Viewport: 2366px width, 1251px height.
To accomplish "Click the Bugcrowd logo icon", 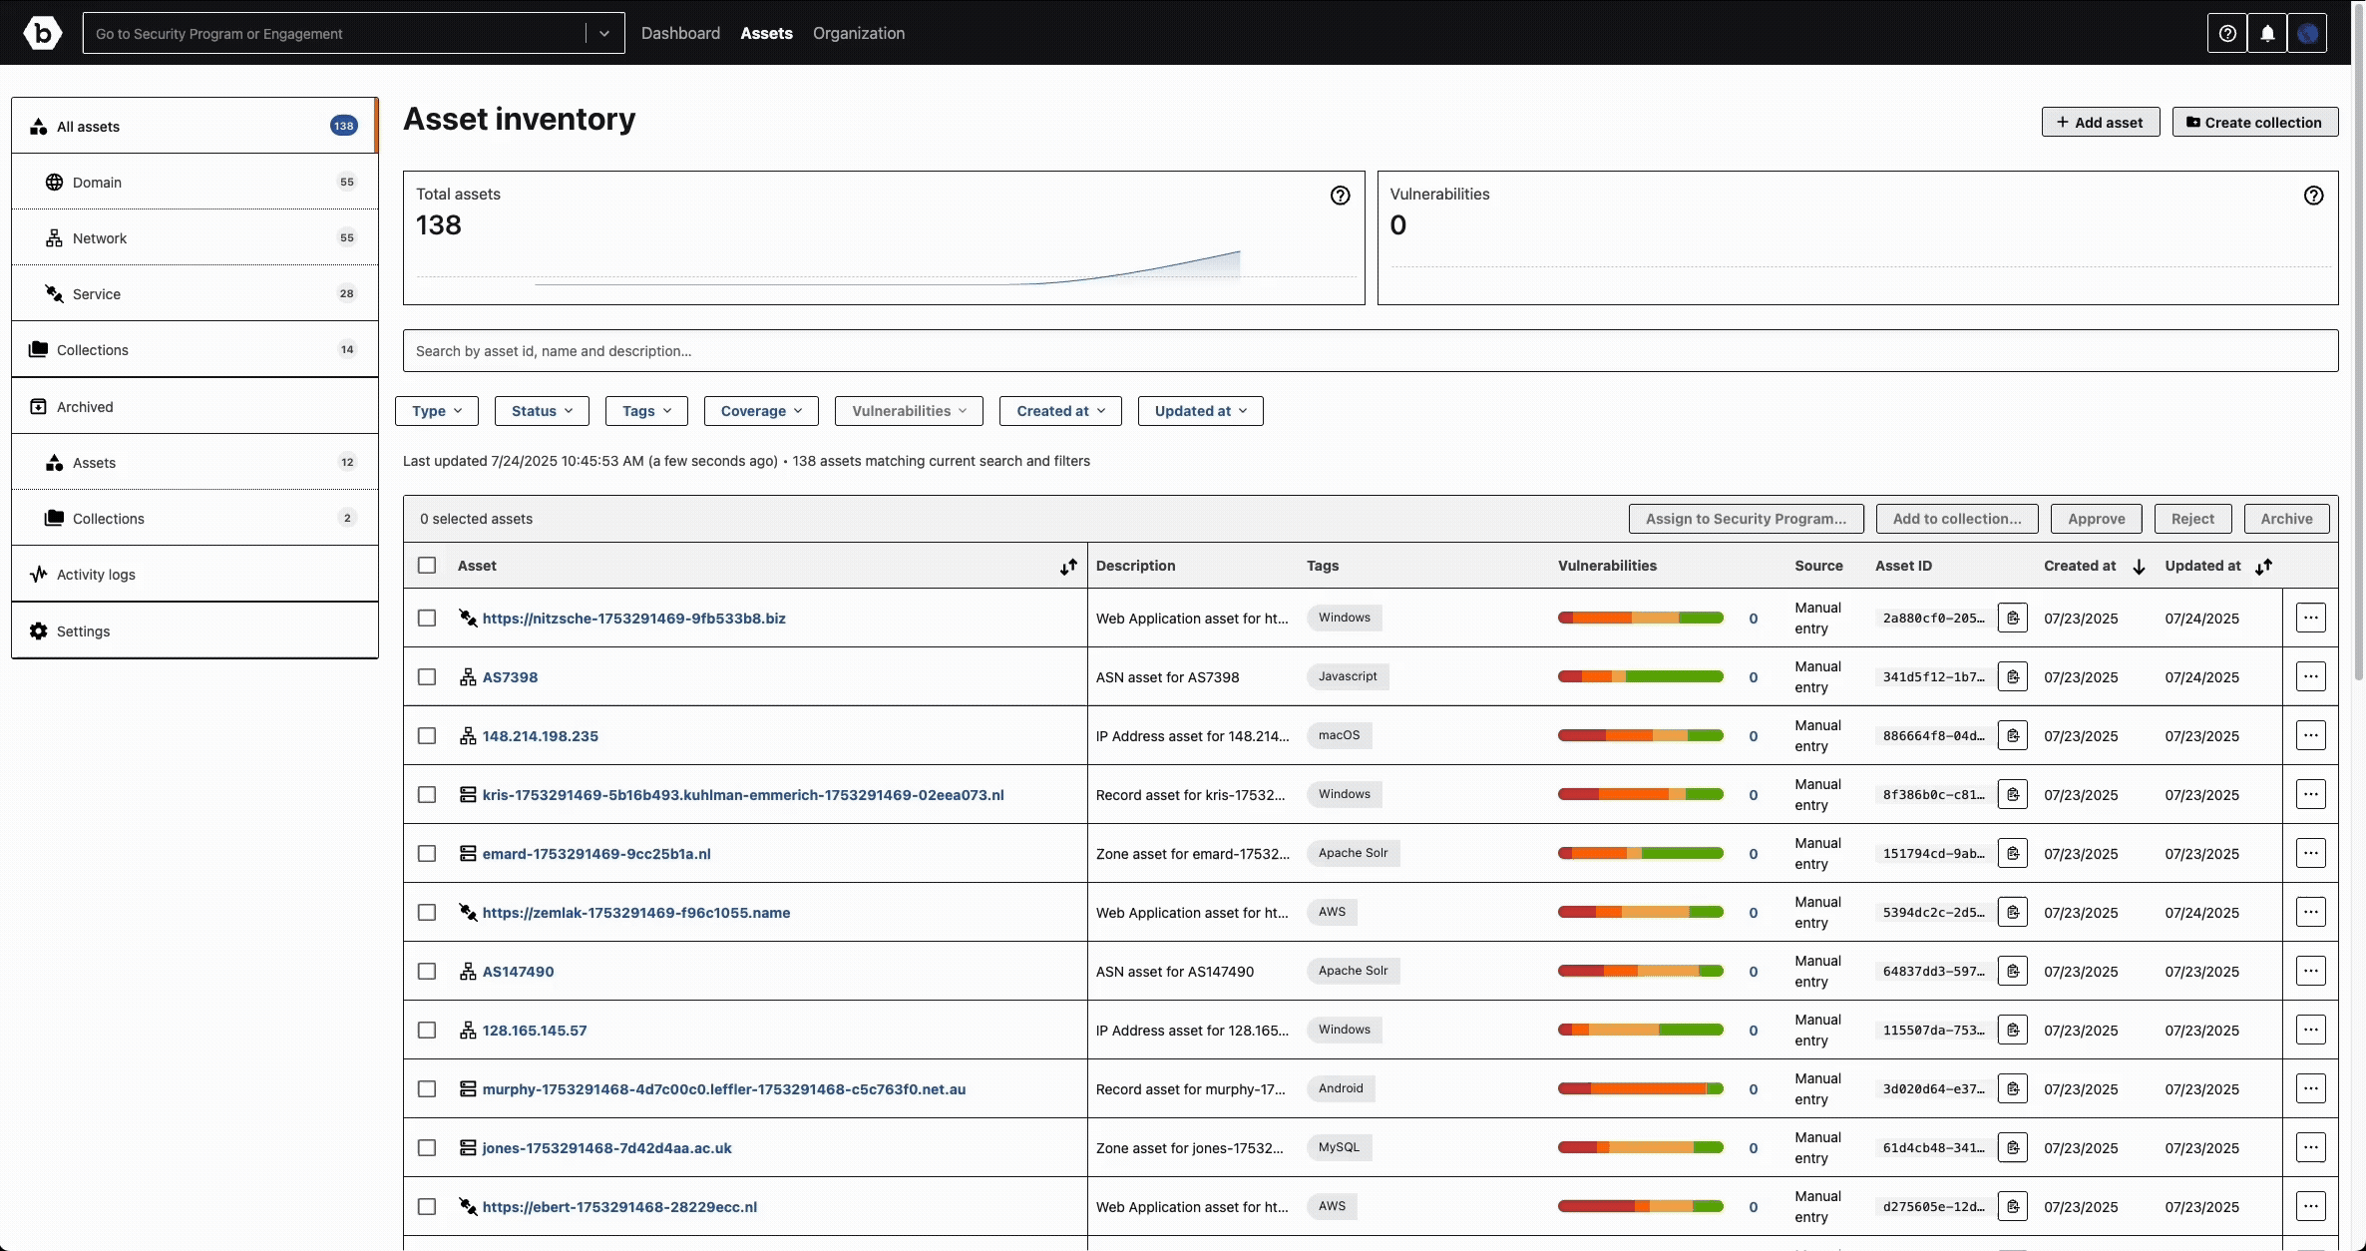I will click(x=42, y=33).
